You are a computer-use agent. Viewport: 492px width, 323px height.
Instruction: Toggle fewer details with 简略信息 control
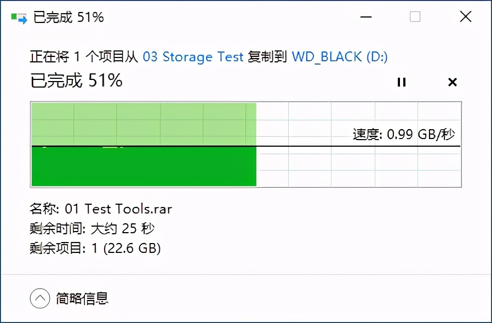(x=81, y=298)
